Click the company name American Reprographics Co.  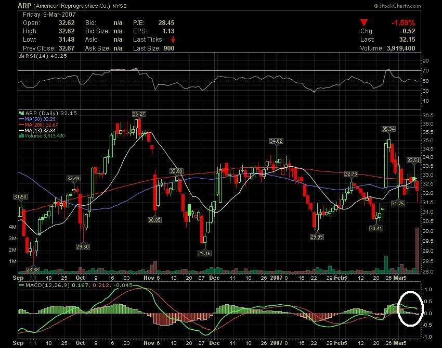[72, 6]
